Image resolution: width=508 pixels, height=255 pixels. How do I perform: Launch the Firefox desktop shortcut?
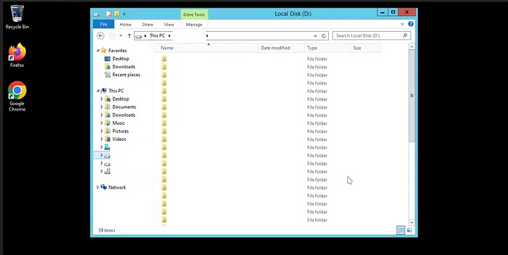(17, 56)
